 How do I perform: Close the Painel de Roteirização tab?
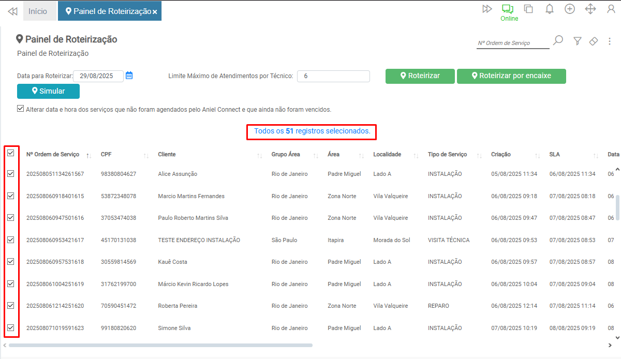click(x=155, y=12)
